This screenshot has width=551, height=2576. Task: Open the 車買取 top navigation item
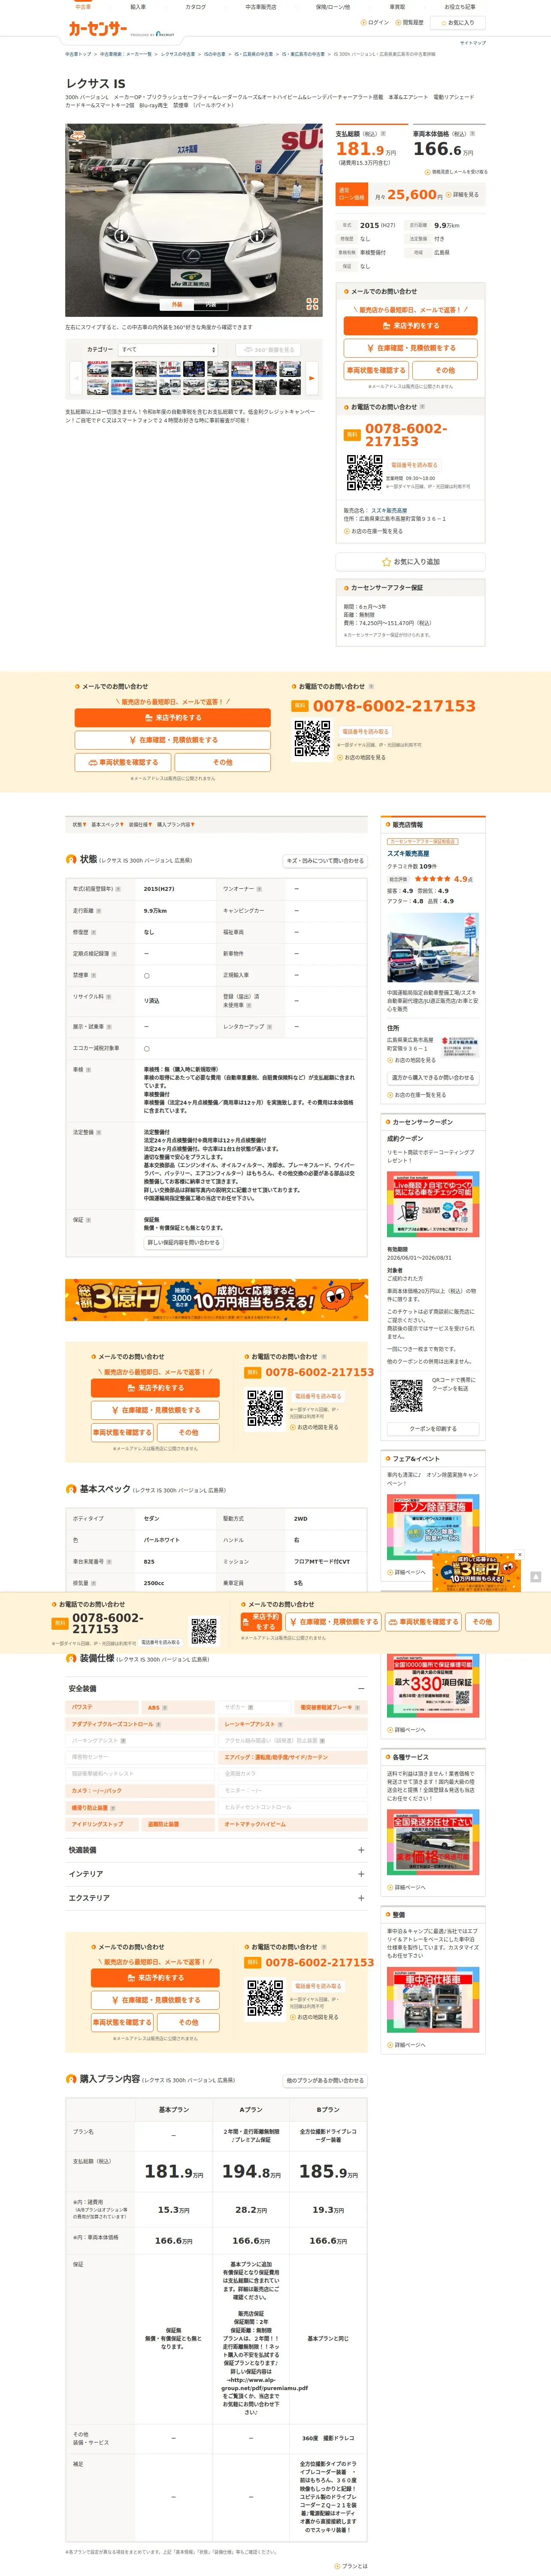(397, 7)
